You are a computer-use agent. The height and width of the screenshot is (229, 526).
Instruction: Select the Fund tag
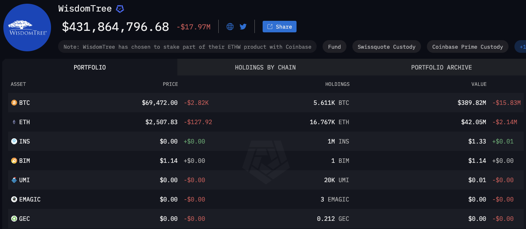[x=334, y=47]
